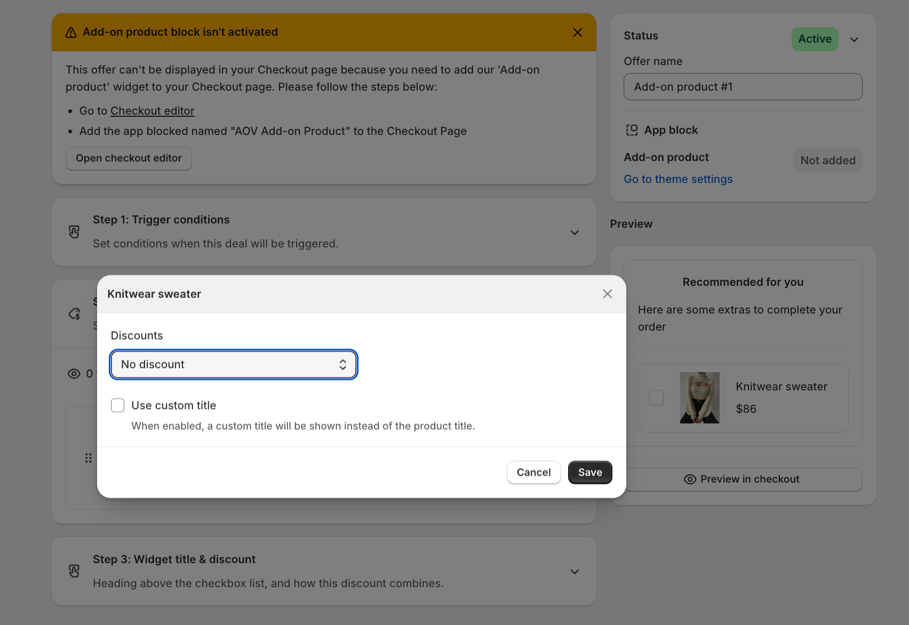Click the eye views icon

coord(74,374)
